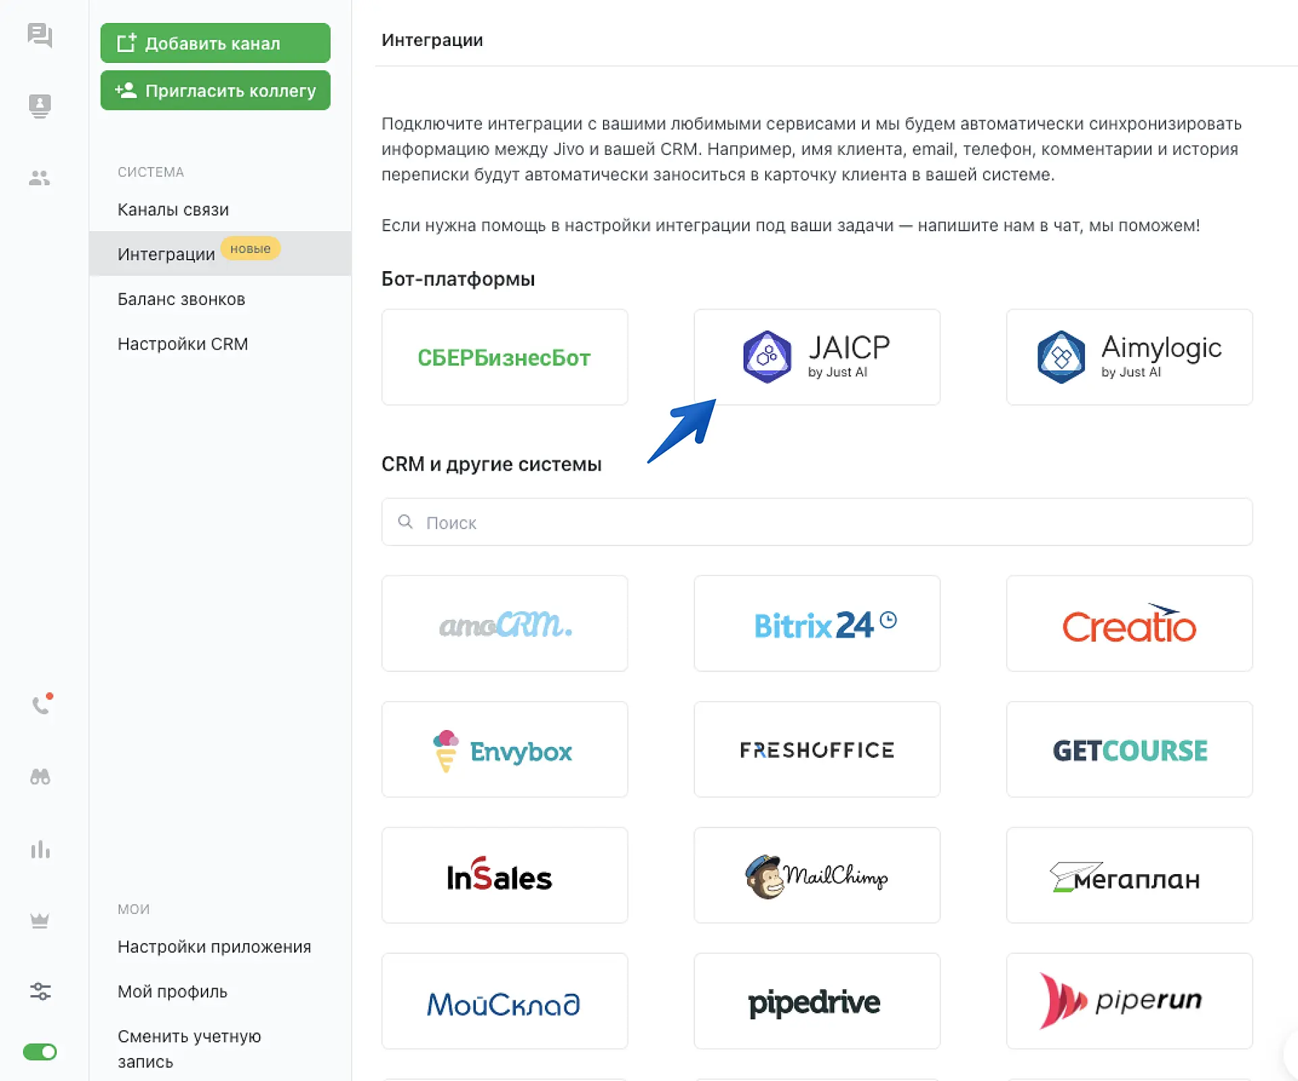
Task: Select the СБЕРБизнесБот integration card
Action: (x=504, y=357)
